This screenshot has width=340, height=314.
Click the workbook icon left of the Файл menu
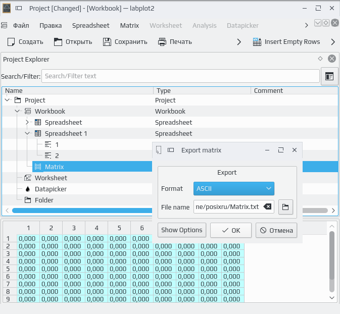click(x=5, y=26)
